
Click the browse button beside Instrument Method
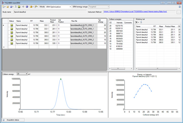(178, 12)
